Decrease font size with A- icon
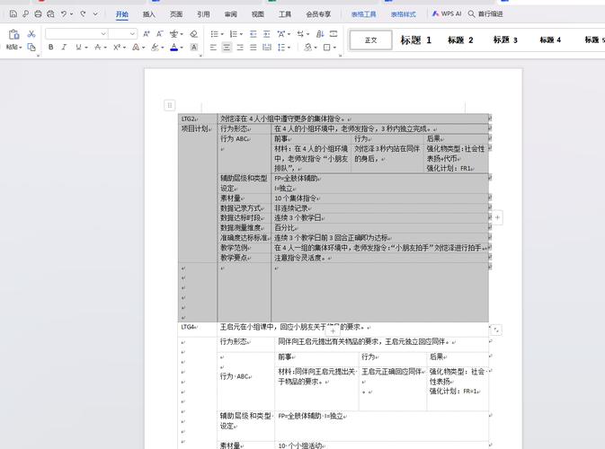605x449 pixels. coord(160,34)
